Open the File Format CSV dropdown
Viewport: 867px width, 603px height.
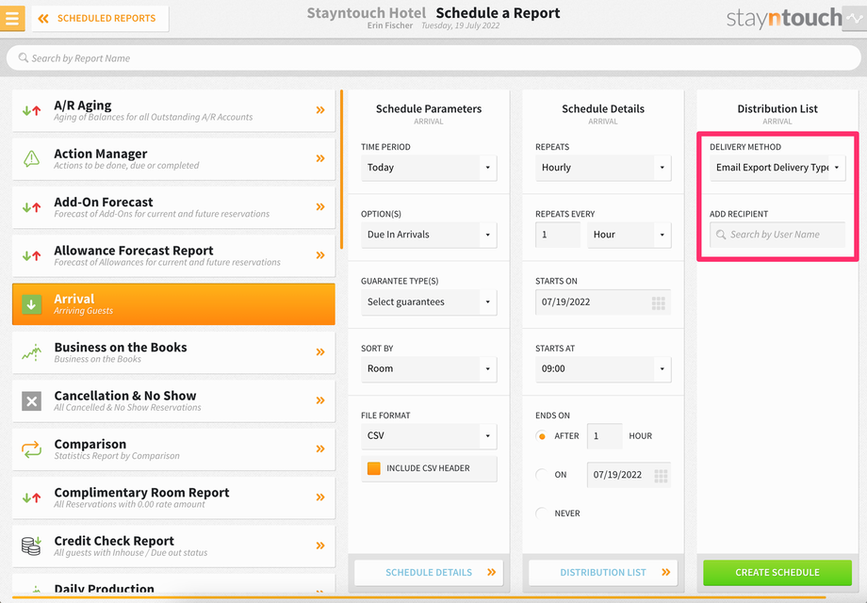(429, 435)
